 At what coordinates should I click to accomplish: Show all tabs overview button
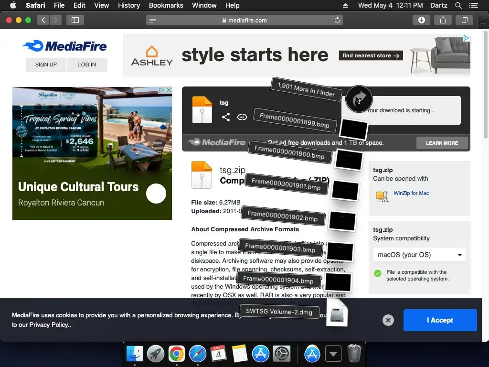pos(464,20)
